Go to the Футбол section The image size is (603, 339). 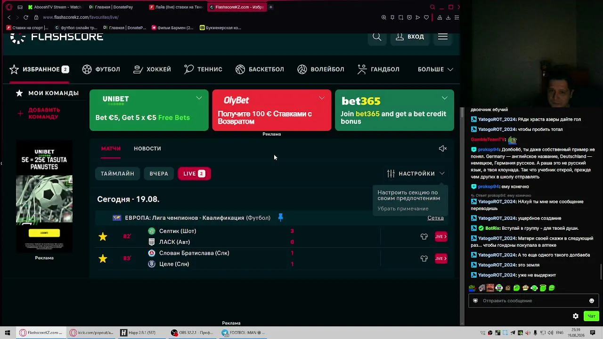click(101, 69)
